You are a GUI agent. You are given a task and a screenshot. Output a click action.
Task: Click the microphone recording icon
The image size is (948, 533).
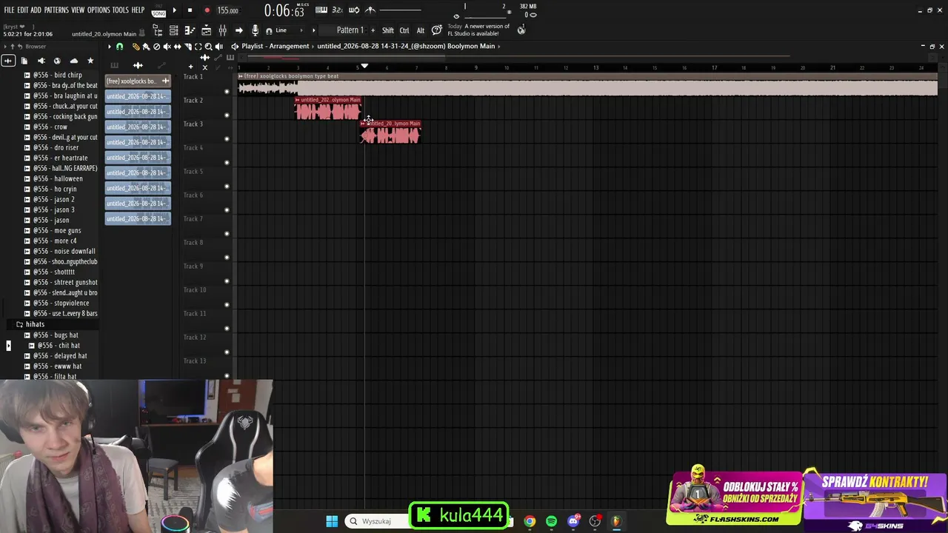coord(255,30)
